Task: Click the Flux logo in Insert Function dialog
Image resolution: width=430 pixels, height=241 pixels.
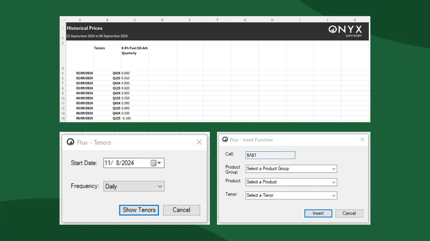Action: [x=225, y=139]
